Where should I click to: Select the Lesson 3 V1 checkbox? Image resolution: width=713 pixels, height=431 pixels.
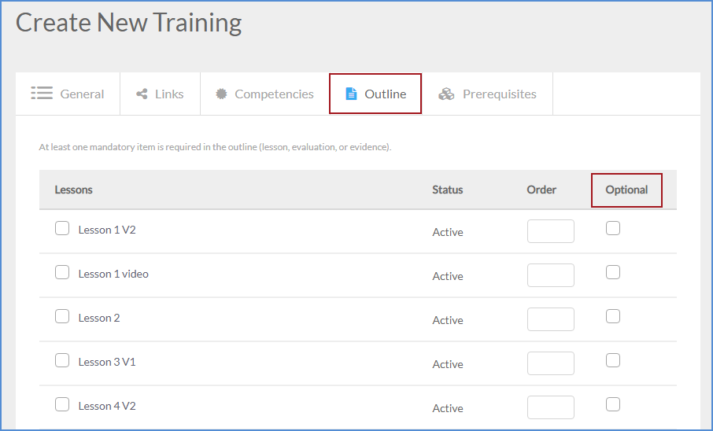(x=62, y=361)
